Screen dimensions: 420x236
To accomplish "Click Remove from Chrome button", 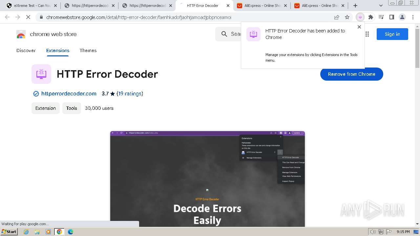I will [352, 74].
